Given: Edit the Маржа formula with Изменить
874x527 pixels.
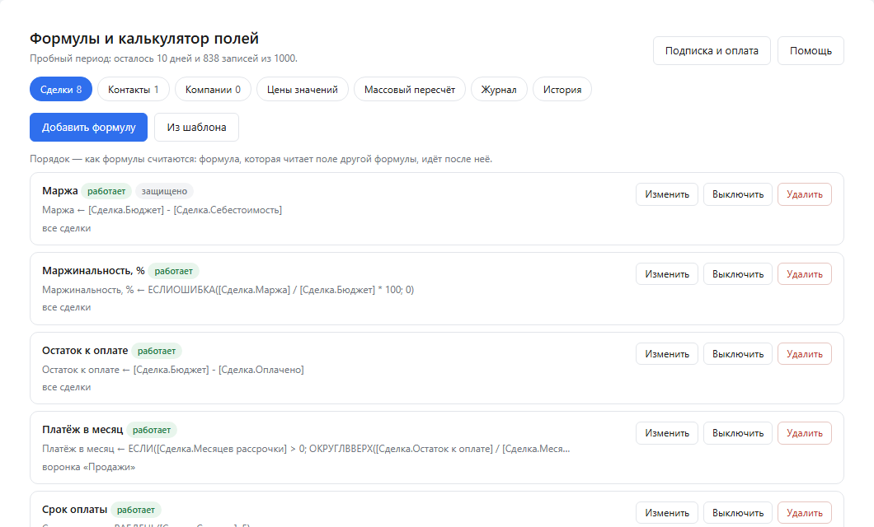Looking at the screenshot, I should 667,194.
